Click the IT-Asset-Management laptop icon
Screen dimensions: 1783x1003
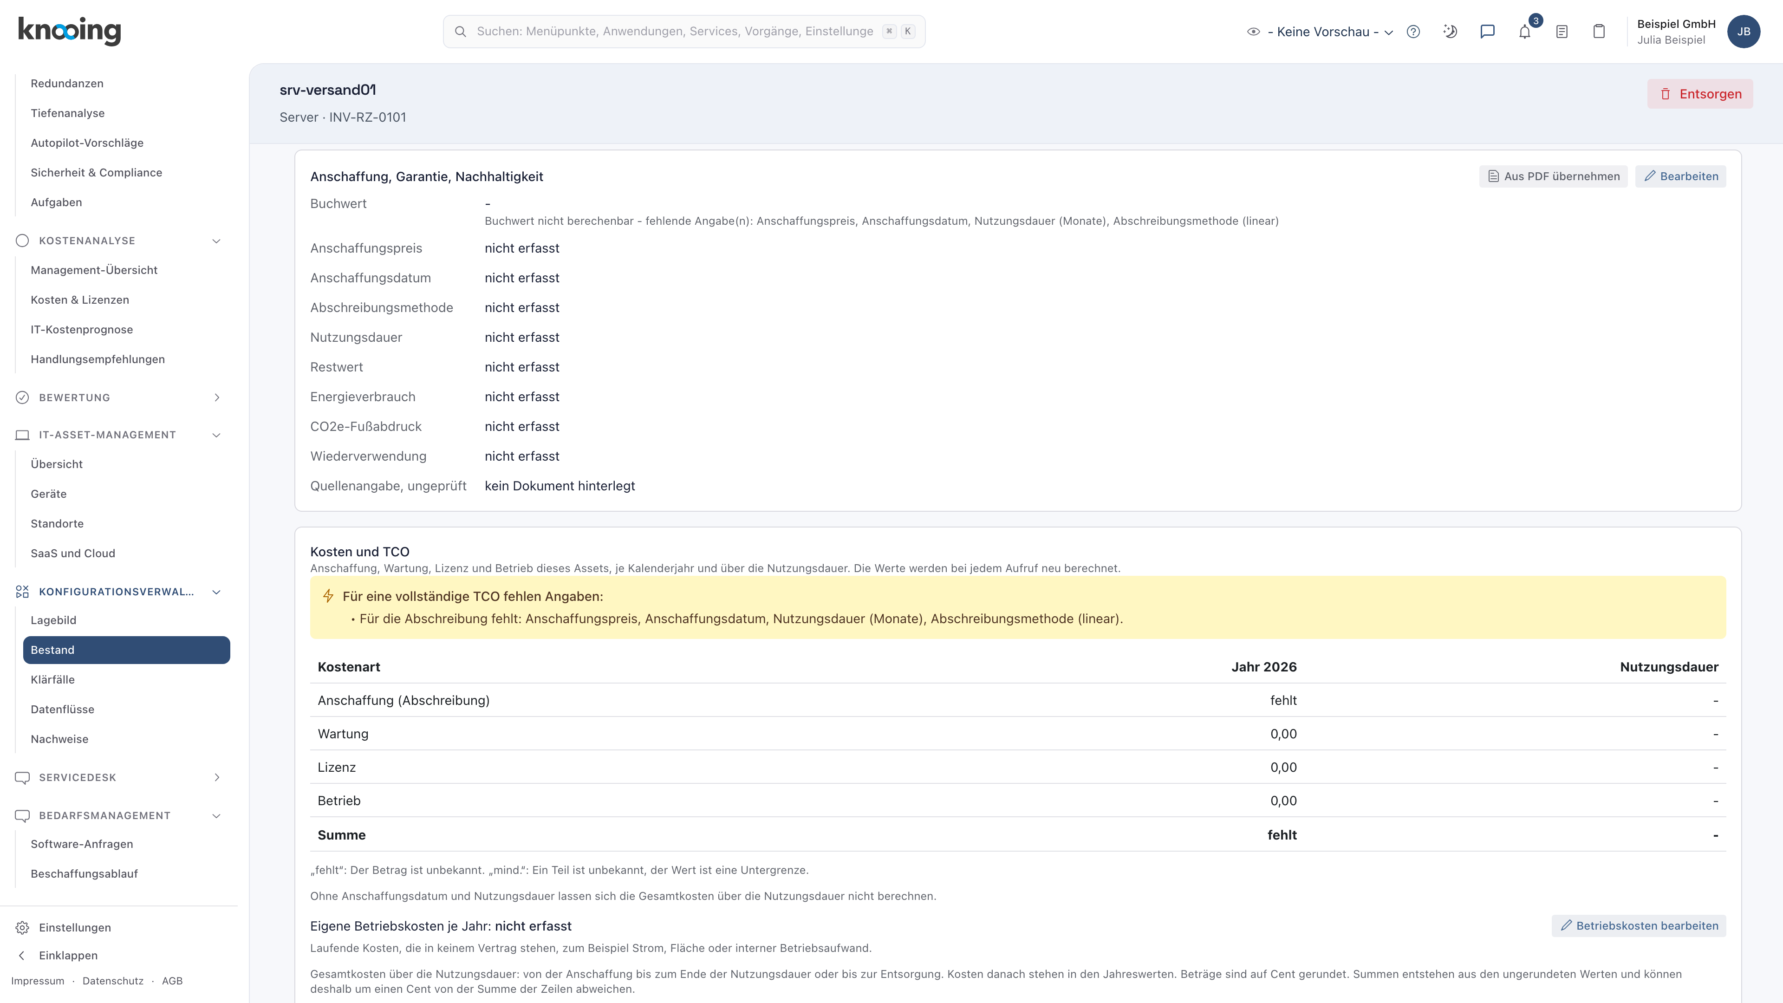click(x=22, y=435)
